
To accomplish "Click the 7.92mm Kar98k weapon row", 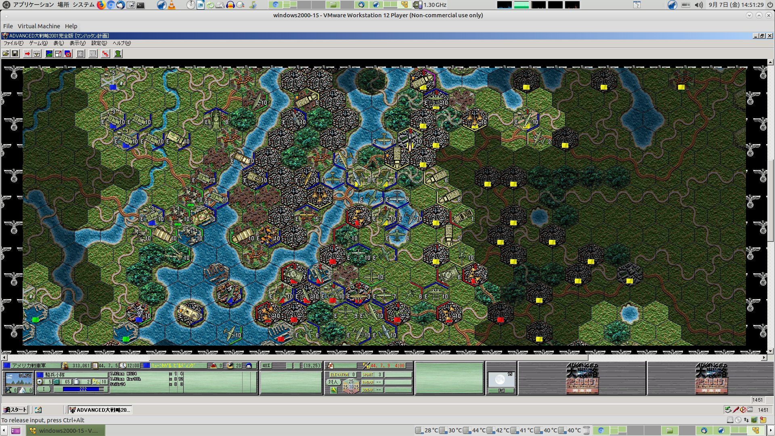I will click(x=147, y=379).
